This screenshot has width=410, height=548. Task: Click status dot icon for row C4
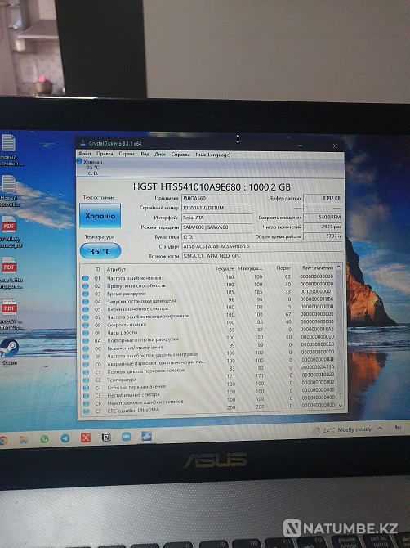(86, 388)
